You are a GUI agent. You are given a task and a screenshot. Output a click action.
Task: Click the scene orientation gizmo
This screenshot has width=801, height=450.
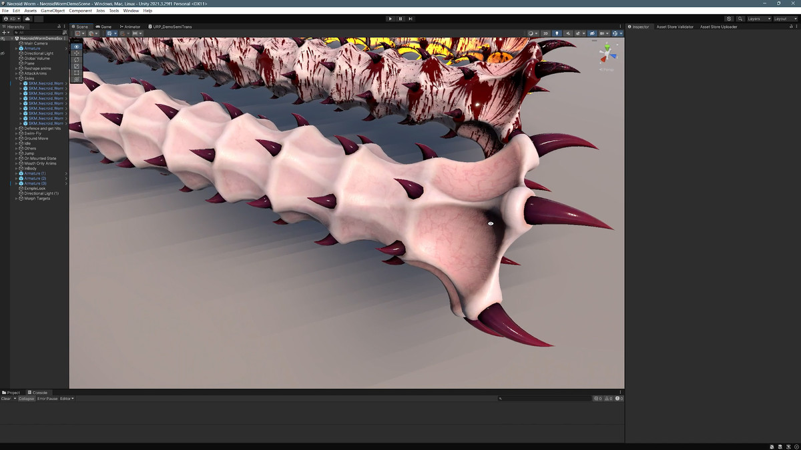pyautogui.click(x=607, y=55)
